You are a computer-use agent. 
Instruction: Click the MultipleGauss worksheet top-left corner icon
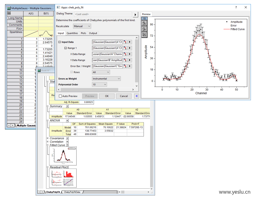9,13
